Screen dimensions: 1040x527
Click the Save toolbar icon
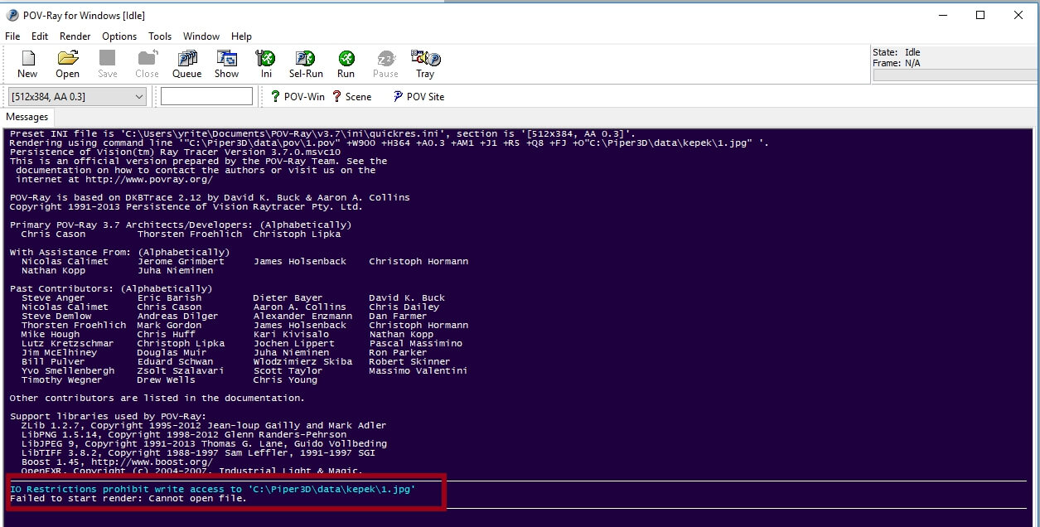click(108, 64)
